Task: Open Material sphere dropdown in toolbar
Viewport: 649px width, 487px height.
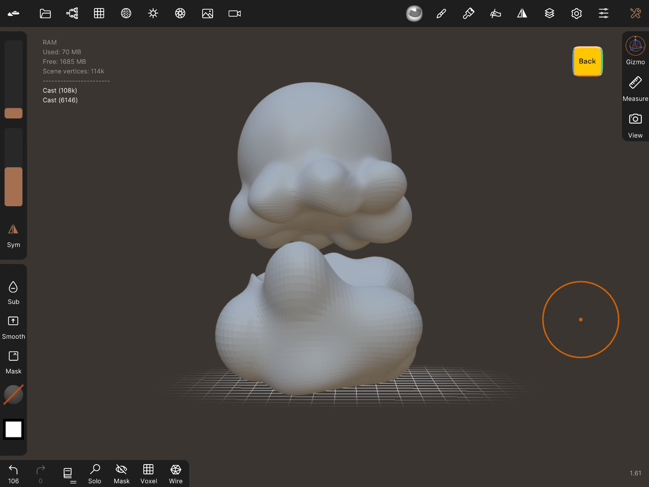Action: click(x=414, y=14)
